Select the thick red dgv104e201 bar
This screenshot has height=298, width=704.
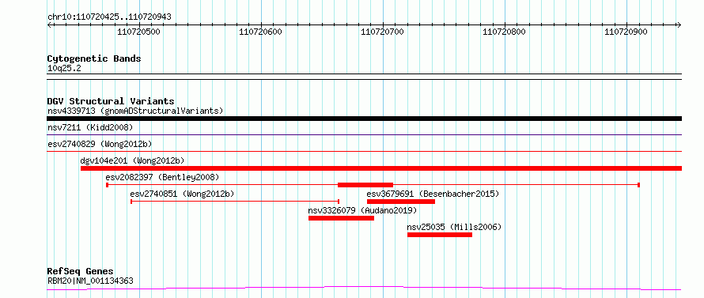coord(380,168)
